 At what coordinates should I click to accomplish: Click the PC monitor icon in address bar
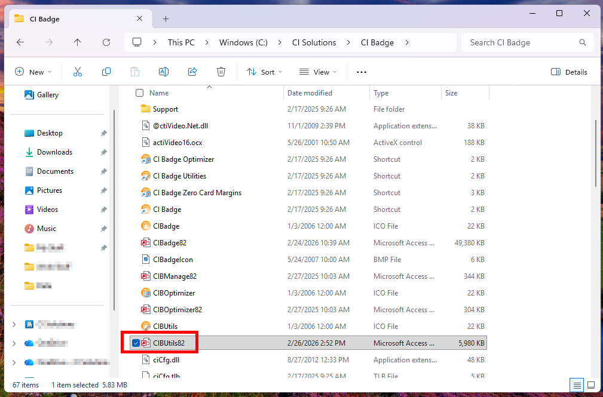pyautogui.click(x=137, y=42)
